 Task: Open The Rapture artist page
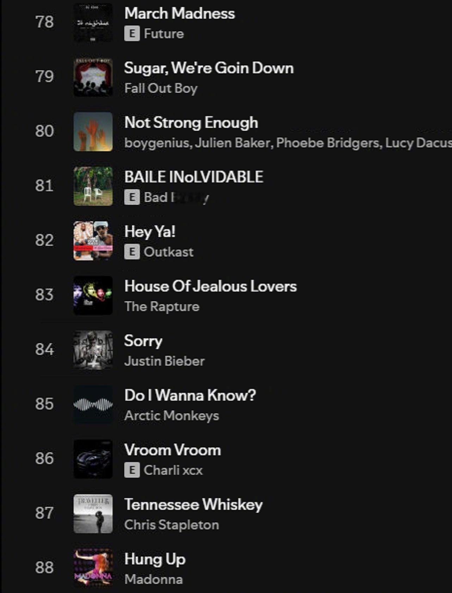click(x=162, y=307)
